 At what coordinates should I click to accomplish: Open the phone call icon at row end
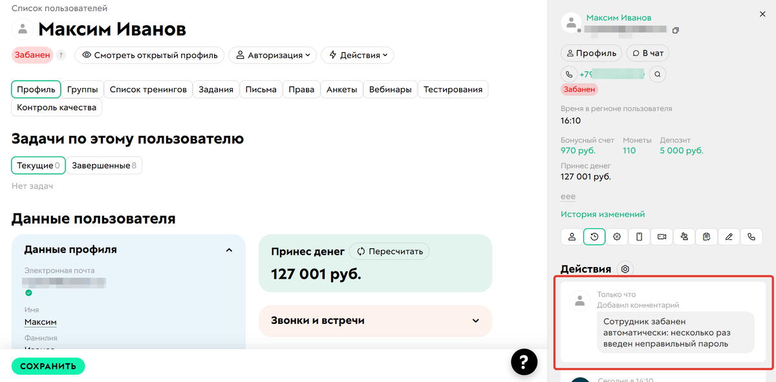pos(751,237)
